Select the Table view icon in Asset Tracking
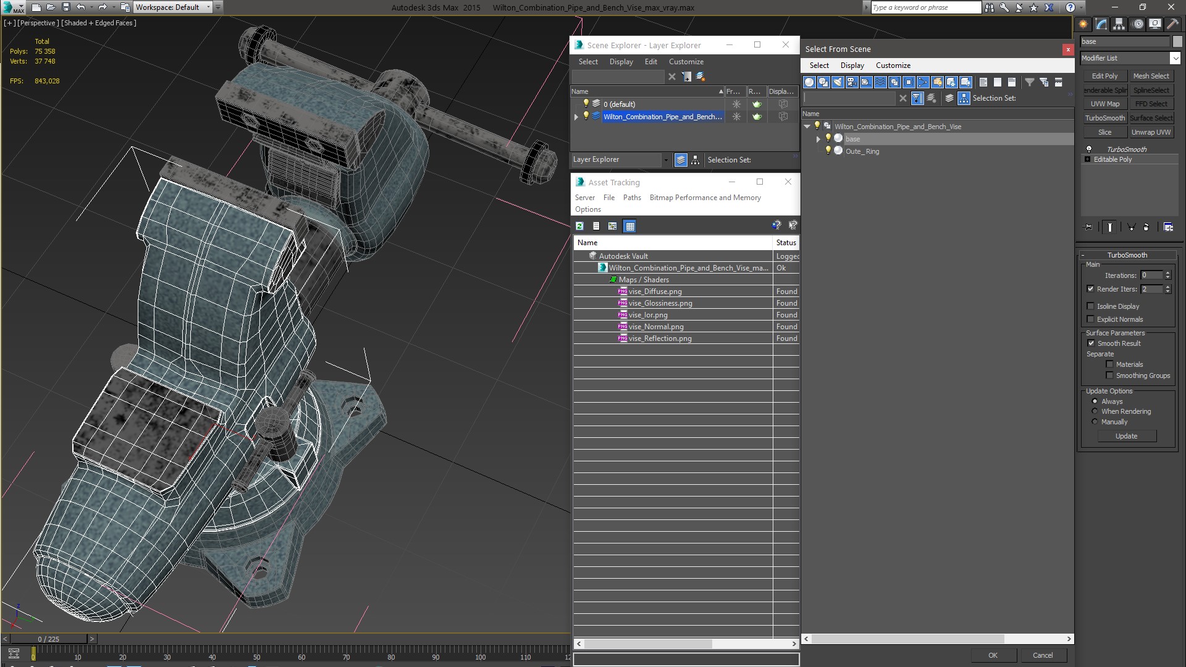The image size is (1186, 667). click(629, 226)
